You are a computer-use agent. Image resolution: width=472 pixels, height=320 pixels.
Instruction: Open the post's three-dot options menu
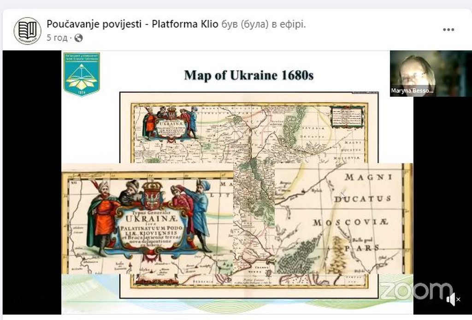448,30
